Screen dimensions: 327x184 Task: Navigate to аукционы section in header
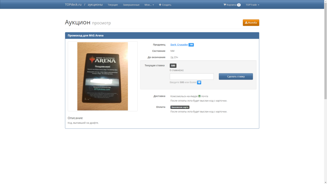pyautogui.click(x=95, y=5)
